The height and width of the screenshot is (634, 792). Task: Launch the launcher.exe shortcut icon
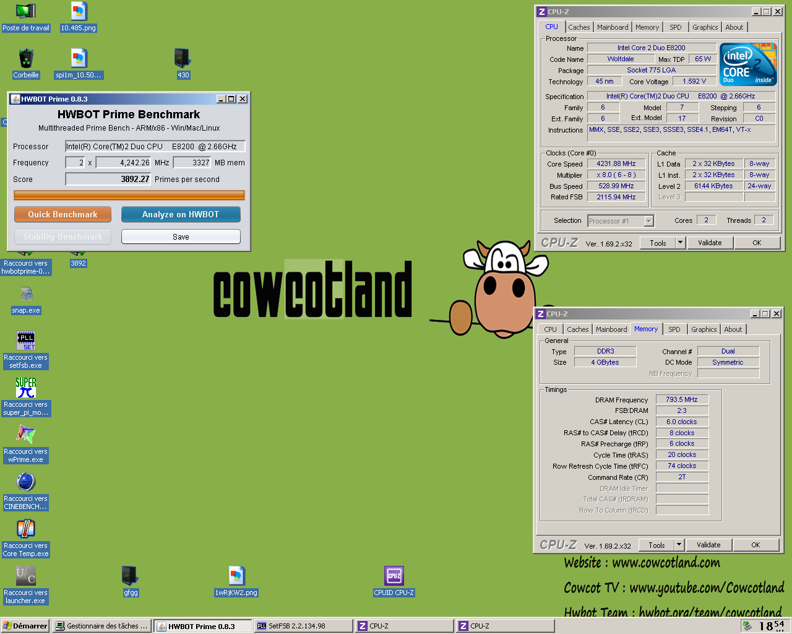[25, 576]
